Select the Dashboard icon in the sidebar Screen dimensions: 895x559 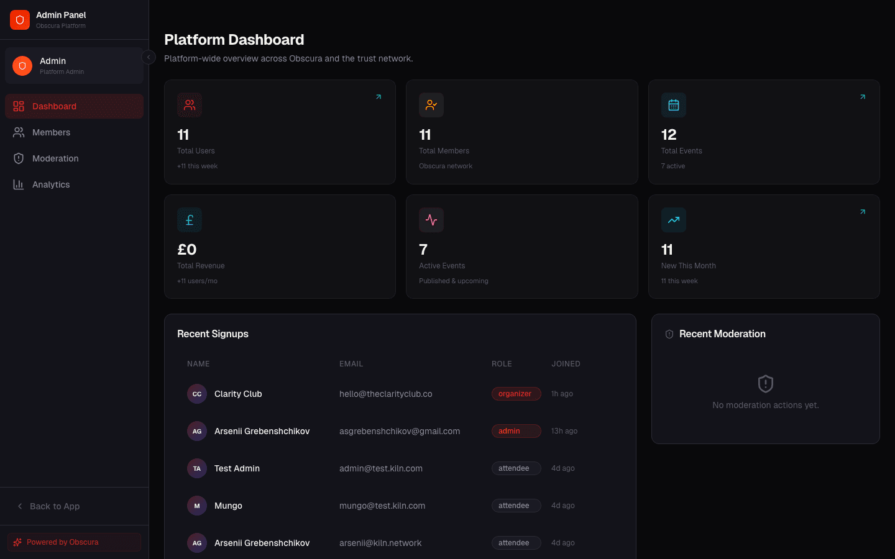19,106
